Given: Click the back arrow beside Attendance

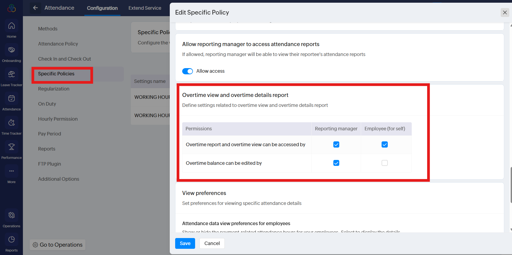Looking at the screenshot, I should click(x=35, y=8).
